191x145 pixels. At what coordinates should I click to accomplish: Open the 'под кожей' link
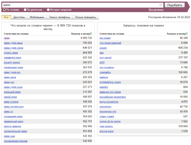[106, 58]
